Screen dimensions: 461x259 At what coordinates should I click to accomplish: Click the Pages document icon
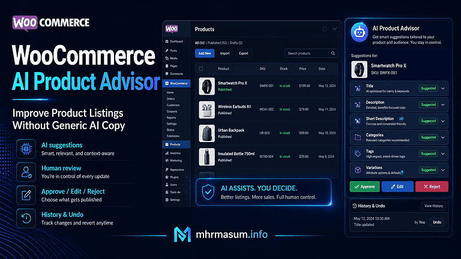(x=167, y=66)
